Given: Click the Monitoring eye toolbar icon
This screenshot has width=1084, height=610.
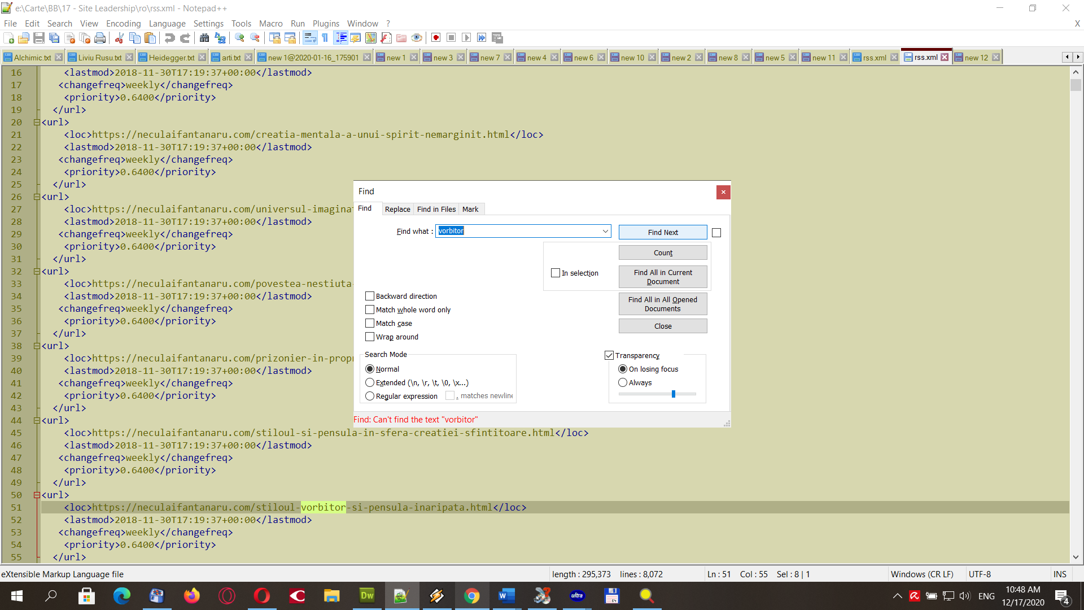Looking at the screenshot, I should coord(417,38).
